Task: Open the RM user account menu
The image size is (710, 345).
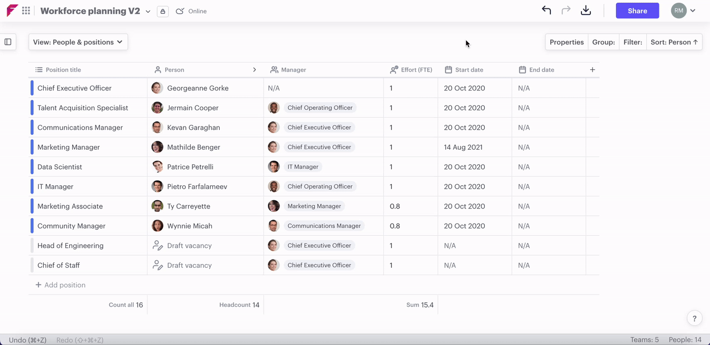Action: pyautogui.click(x=683, y=11)
